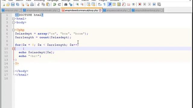193x108 pixels.
Task: Click line number 18 in margin
Action: 6,79
